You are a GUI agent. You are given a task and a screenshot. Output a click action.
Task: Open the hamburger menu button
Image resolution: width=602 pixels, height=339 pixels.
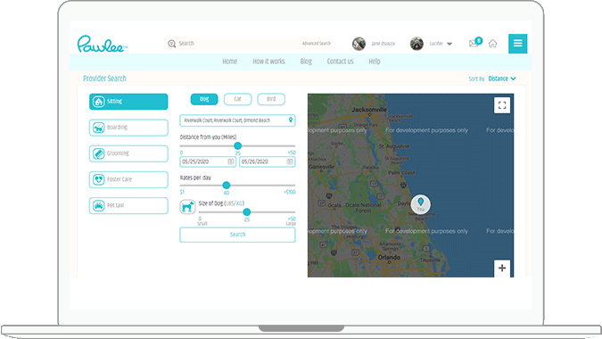pos(517,44)
